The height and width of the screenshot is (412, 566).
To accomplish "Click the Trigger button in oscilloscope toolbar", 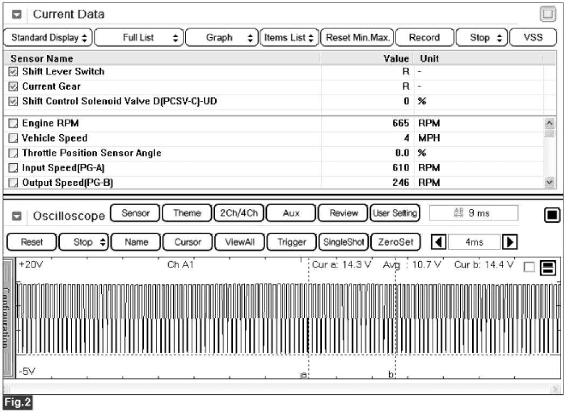I will [x=291, y=242].
